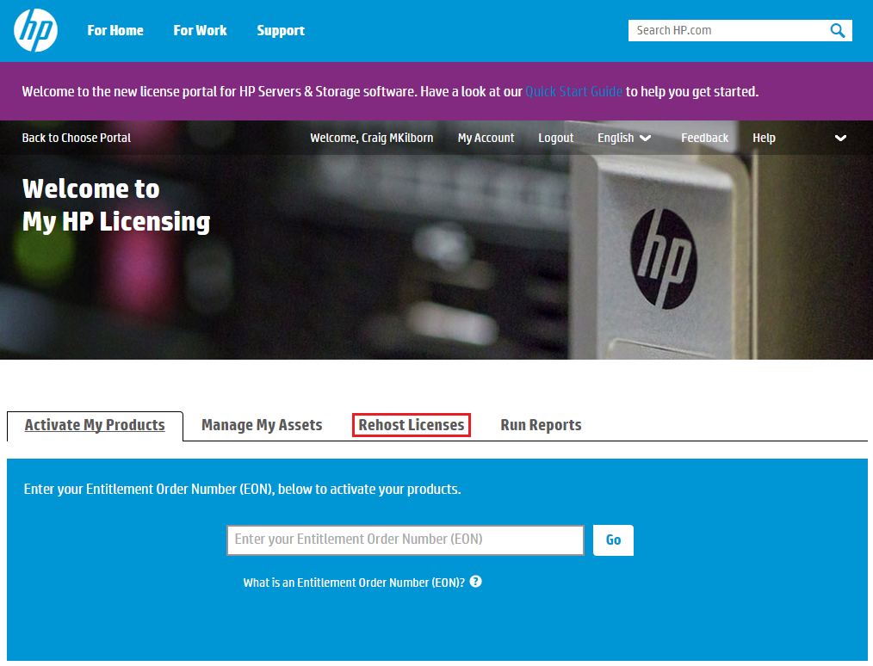
Task: Click the EON help question mark icon
Action: coord(476,582)
